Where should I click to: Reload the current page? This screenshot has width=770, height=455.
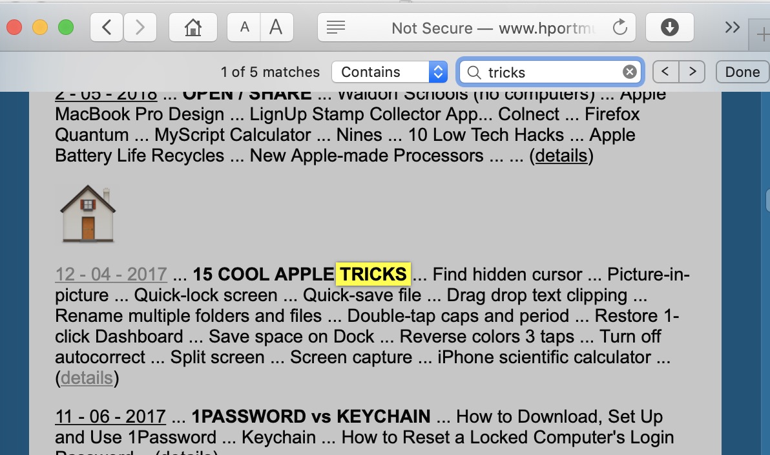coord(619,27)
